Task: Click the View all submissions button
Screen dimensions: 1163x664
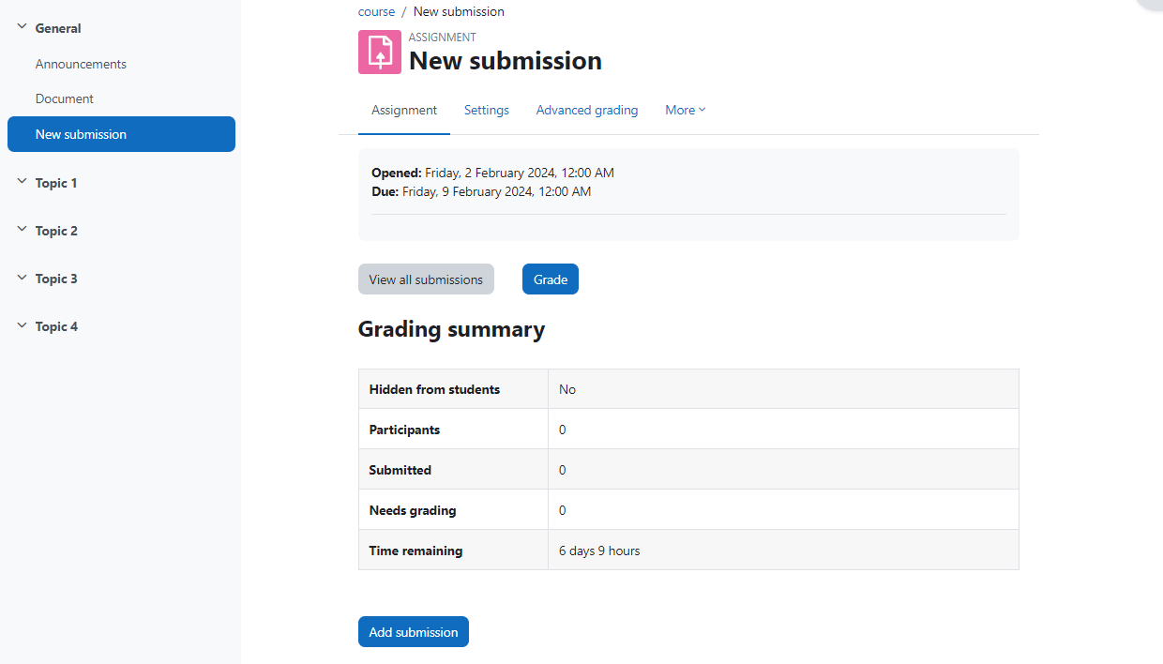Action: click(x=426, y=279)
